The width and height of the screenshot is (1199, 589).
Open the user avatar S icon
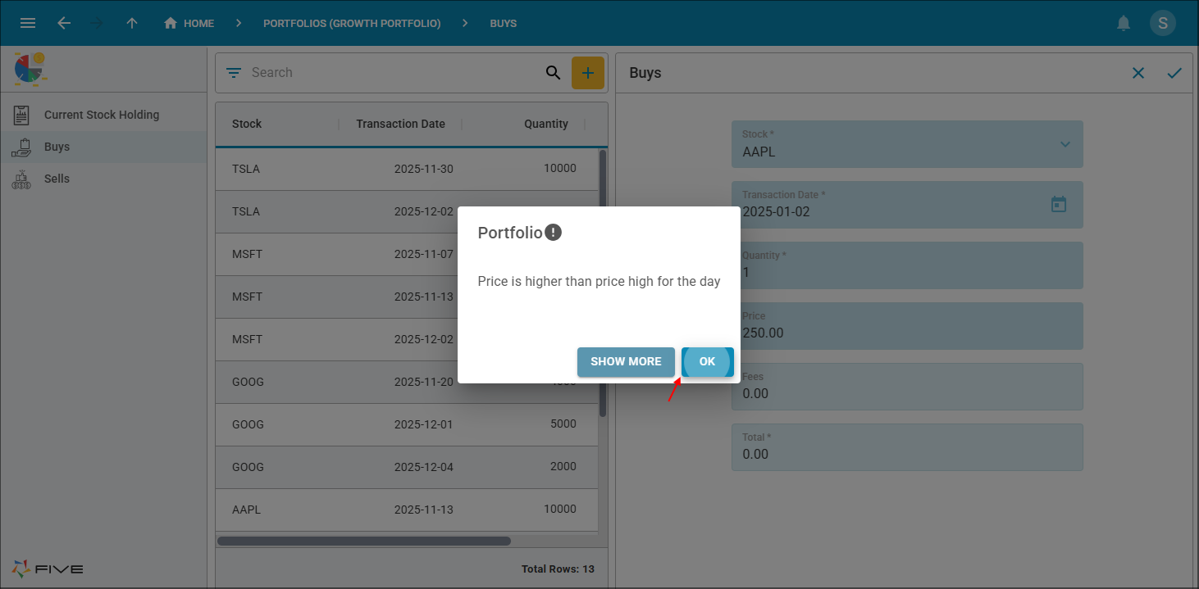[x=1162, y=23]
